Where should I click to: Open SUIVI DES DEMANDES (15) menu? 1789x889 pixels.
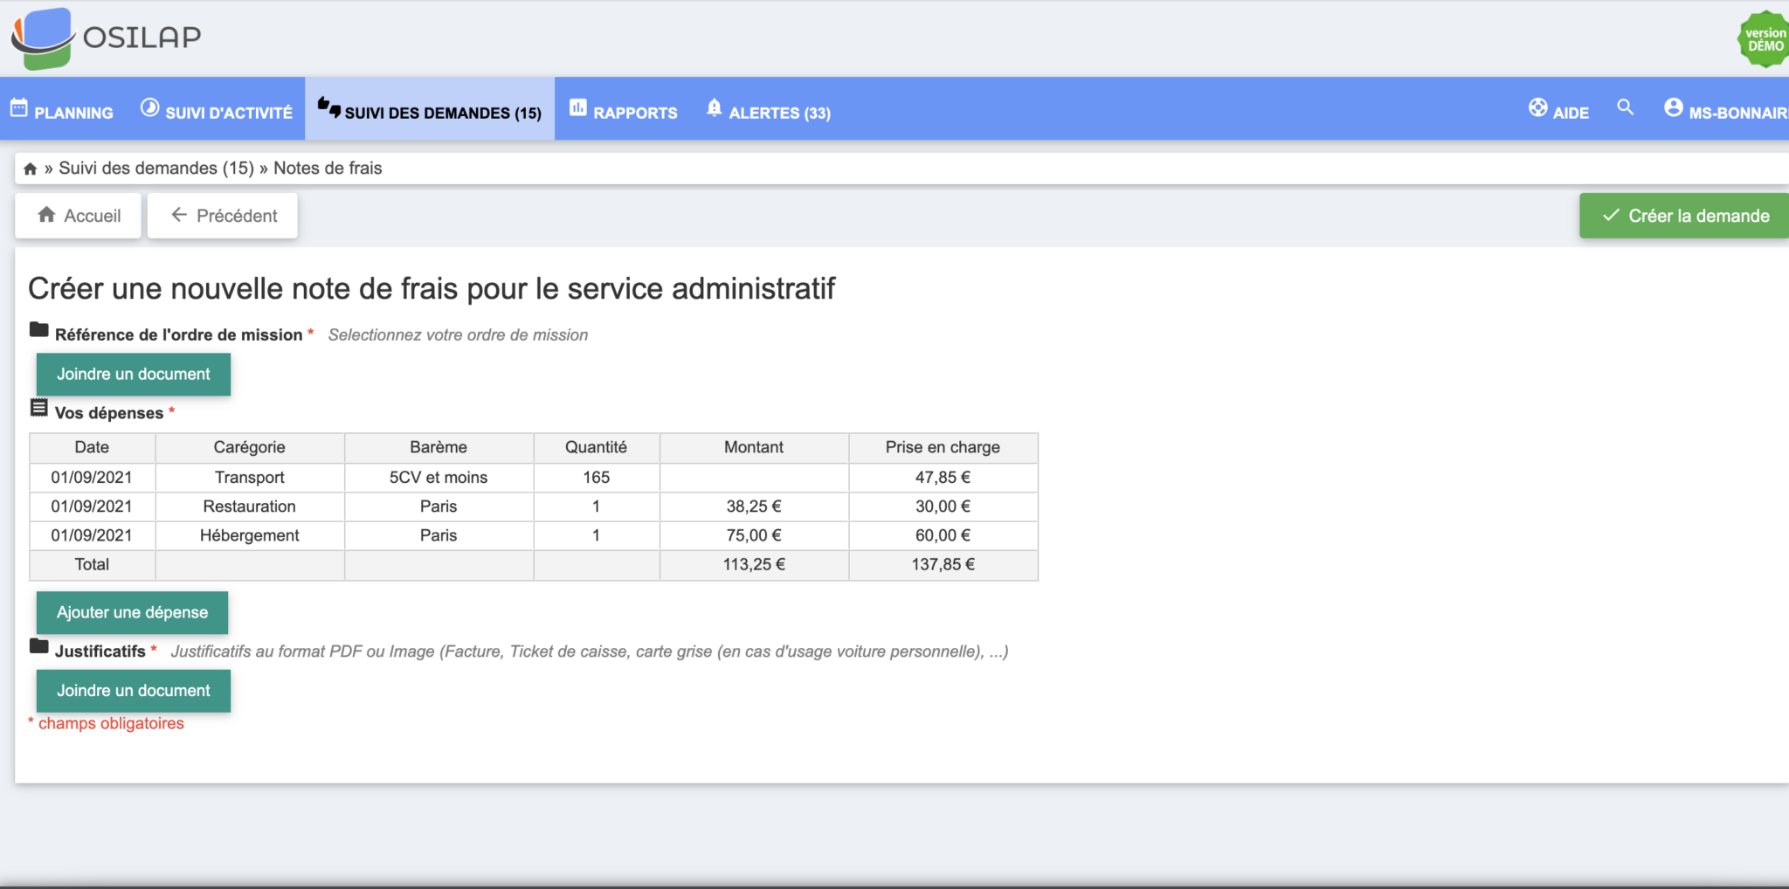pyautogui.click(x=430, y=109)
